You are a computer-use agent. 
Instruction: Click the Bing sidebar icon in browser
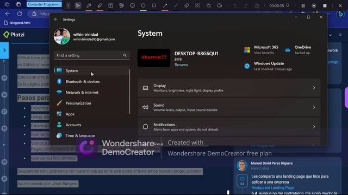tap(341, 14)
